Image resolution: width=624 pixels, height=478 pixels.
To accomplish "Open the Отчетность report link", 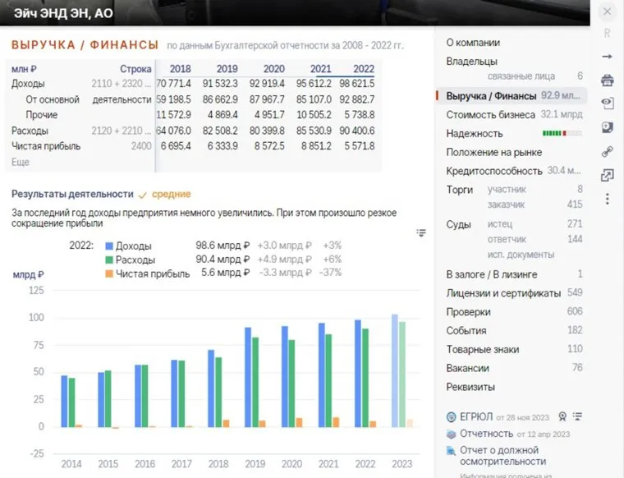I will 486,434.
